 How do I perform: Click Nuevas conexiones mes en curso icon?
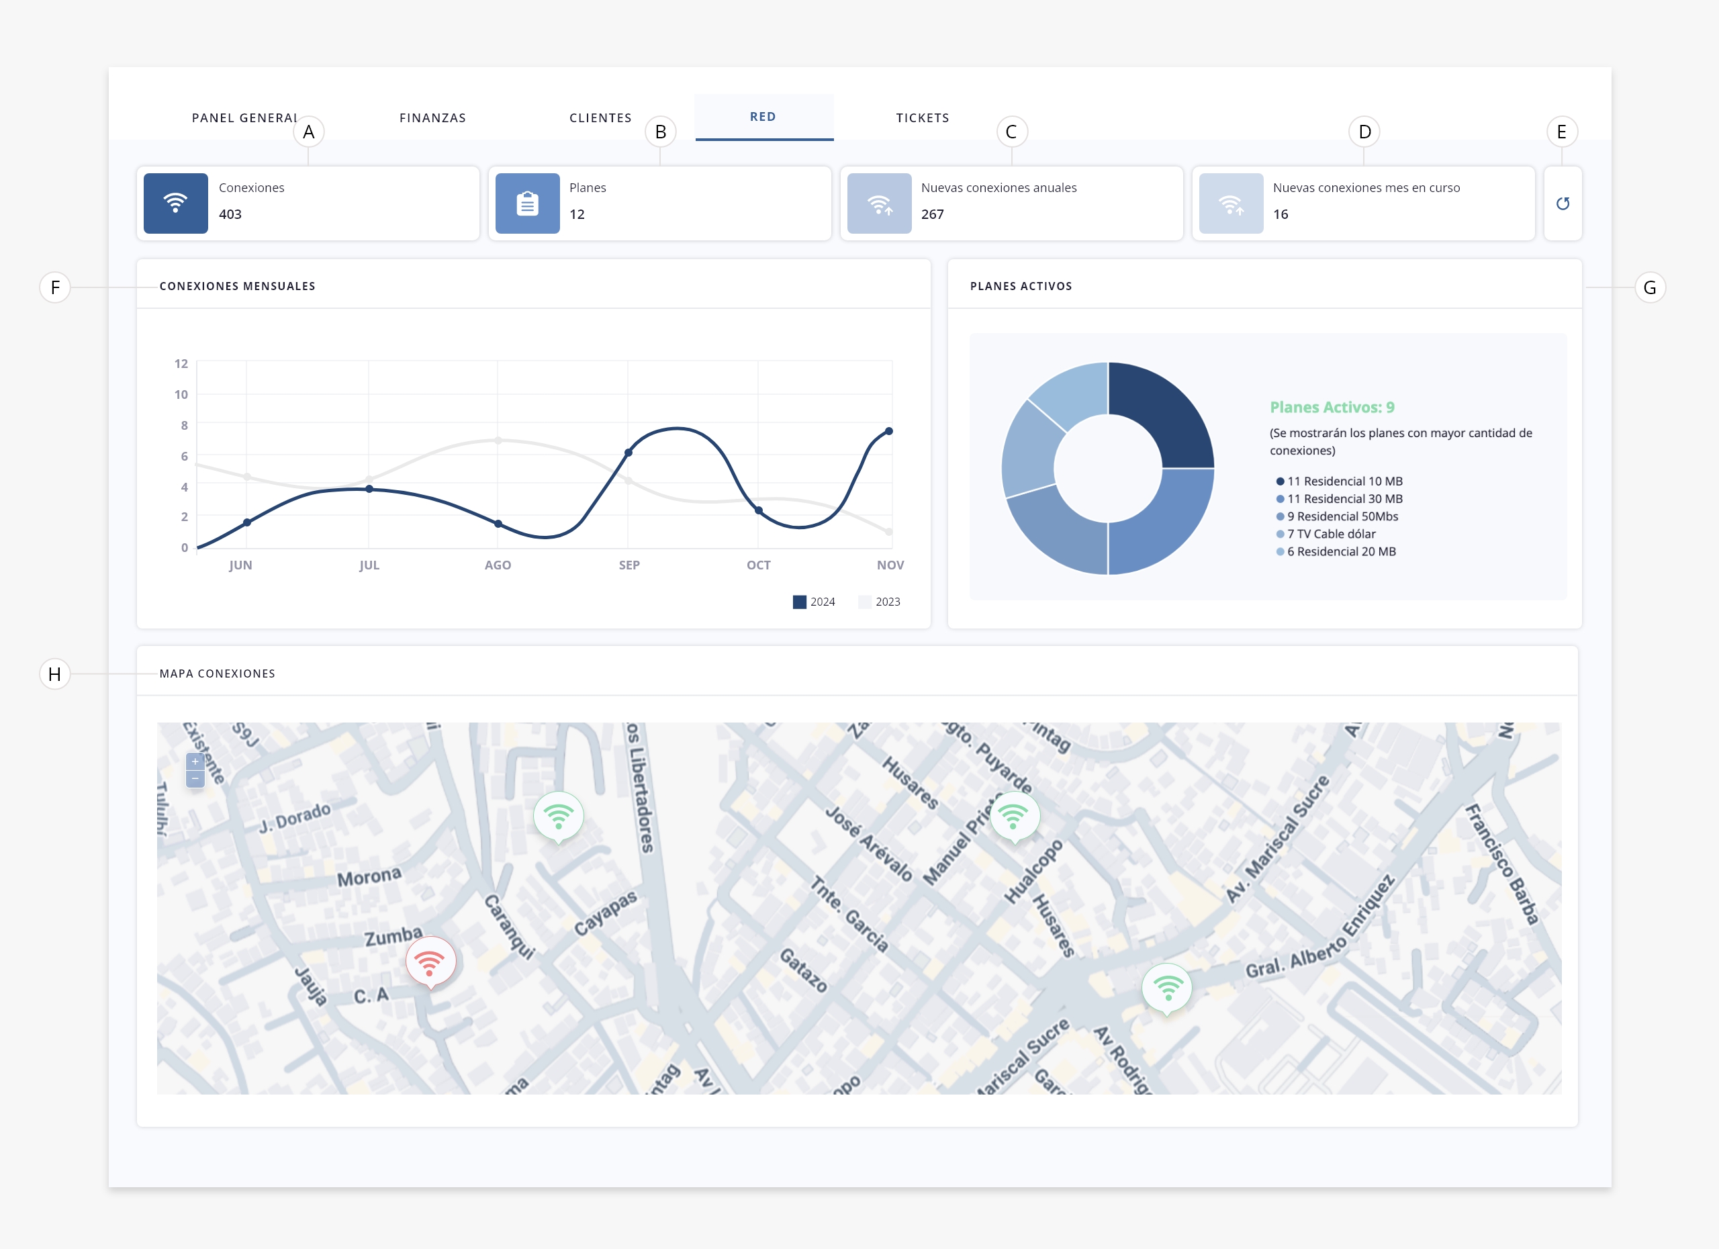pyautogui.click(x=1231, y=203)
